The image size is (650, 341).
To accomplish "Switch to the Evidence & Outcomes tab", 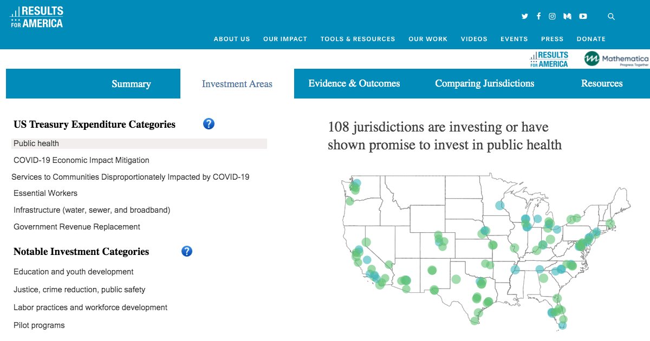I will (x=354, y=84).
